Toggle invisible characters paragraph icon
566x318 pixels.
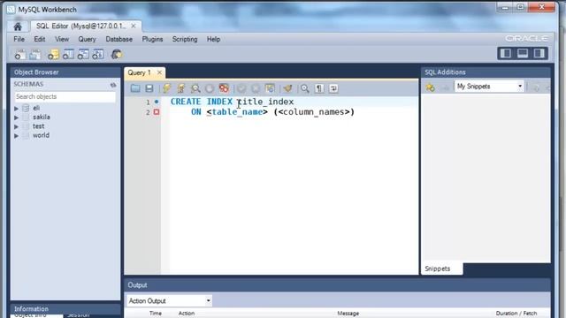click(319, 88)
